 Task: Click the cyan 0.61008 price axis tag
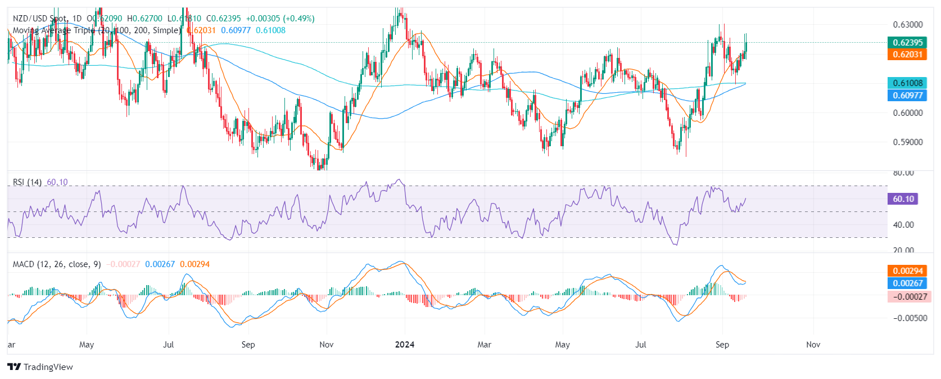(907, 83)
